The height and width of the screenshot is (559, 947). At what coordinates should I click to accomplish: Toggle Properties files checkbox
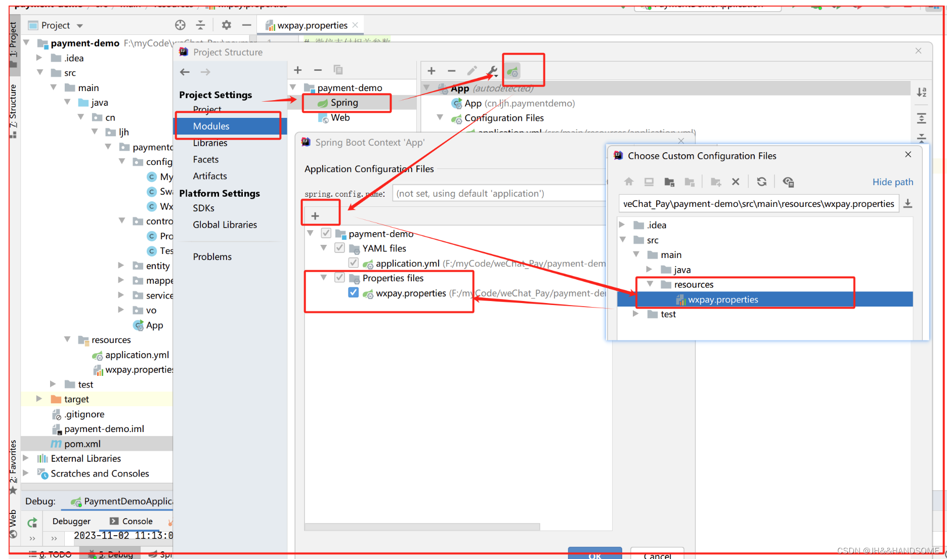pos(340,277)
